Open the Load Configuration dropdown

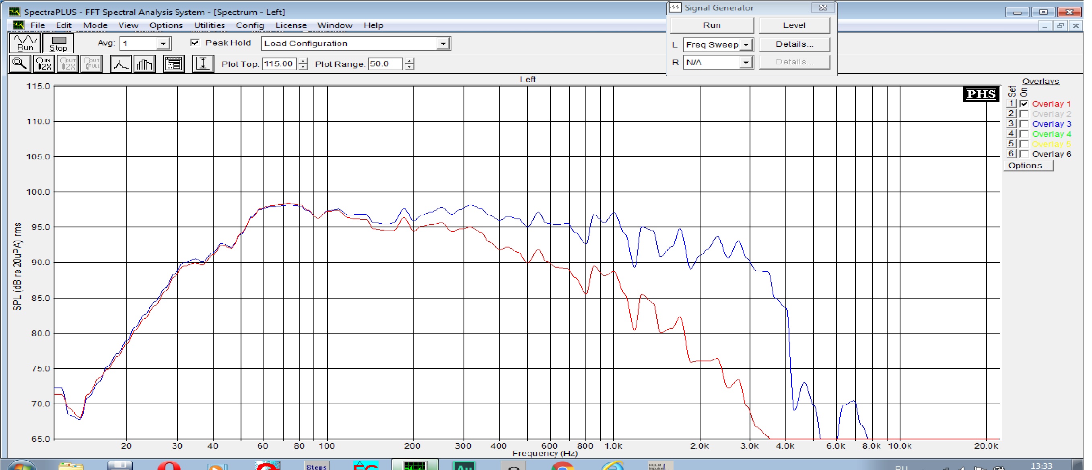coord(443,43)
